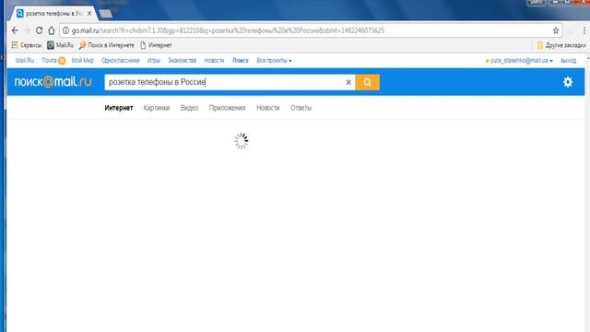This screenshot has width=590, height=332.
Task: Open a new tab button
Action: (x=106, y=14)
